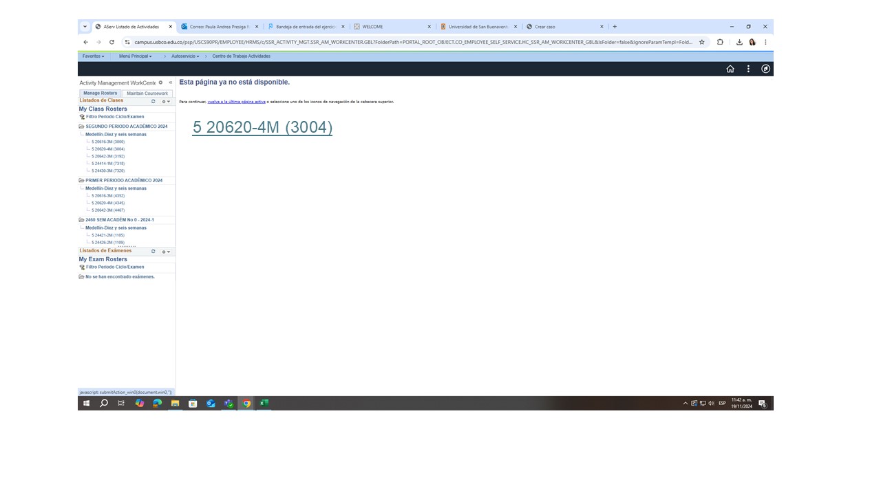Open Listados de Clases gear dropdown
Viewport: 881px width, 495px height.
[166, 101]
